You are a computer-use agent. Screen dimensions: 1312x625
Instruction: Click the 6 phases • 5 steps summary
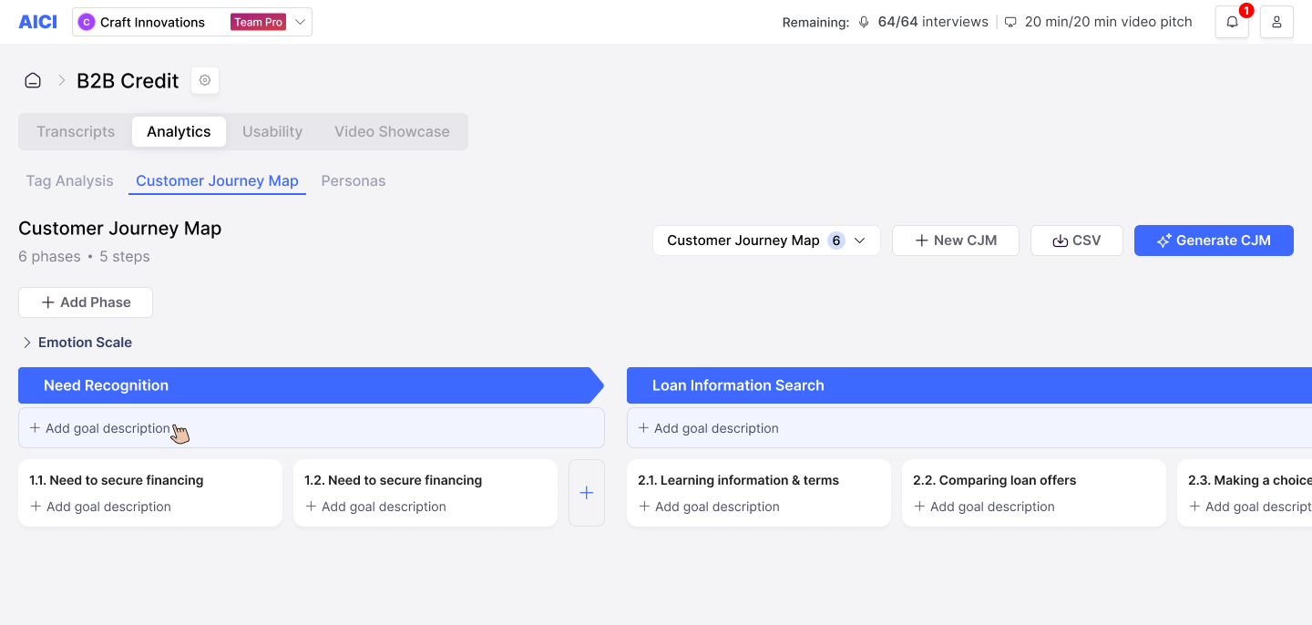click(x=84, y=257)
